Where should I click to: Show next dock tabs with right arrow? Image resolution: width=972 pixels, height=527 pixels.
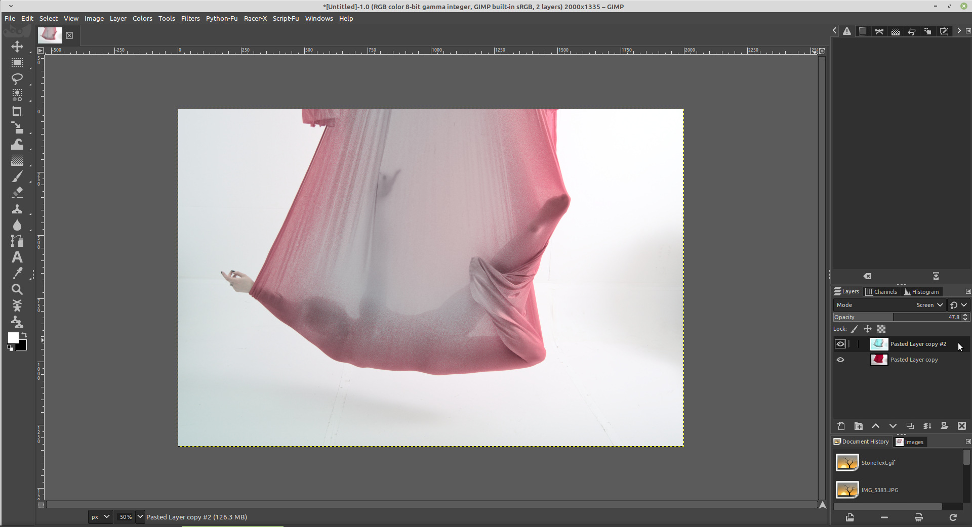coord(958,31)
